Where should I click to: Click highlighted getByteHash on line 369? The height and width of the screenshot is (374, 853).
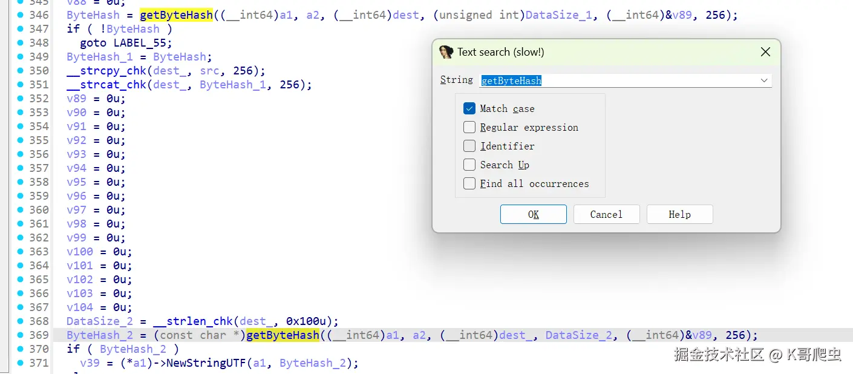pyautogui.click(x=283, y=335)
